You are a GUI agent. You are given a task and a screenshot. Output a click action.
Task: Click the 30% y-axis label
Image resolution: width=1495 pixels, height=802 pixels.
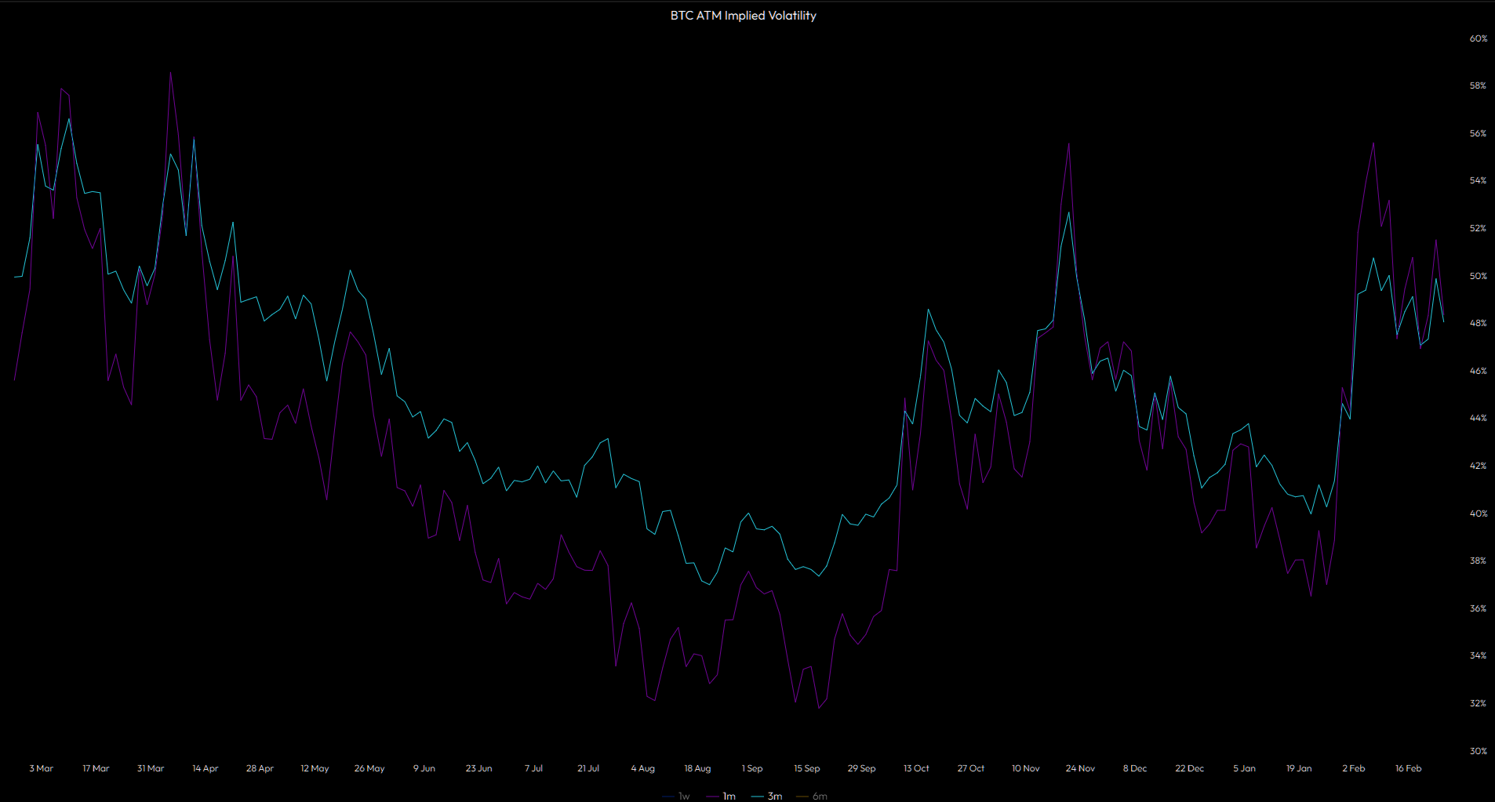tap(1478, 751)
